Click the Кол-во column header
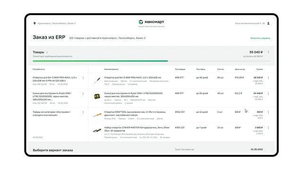 221,69
